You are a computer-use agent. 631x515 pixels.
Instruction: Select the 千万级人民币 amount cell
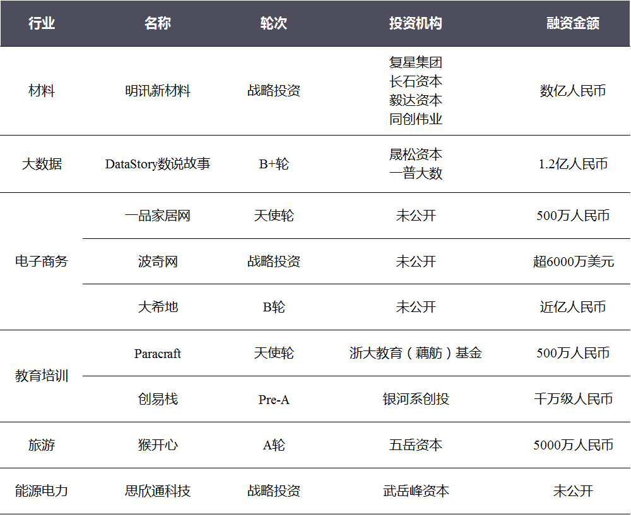click(573, 399)
